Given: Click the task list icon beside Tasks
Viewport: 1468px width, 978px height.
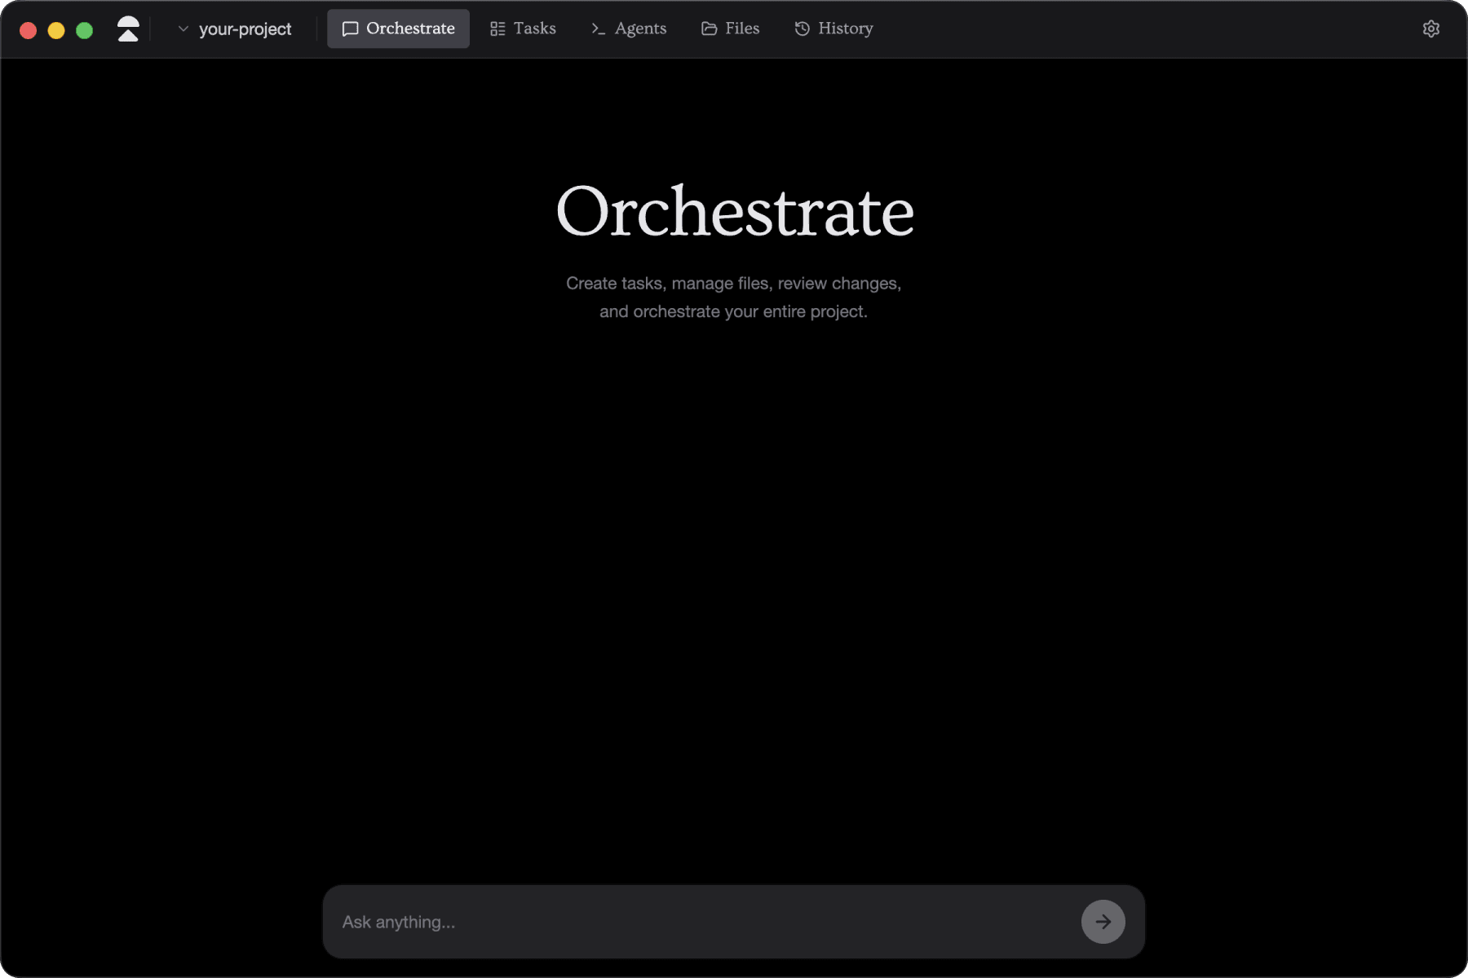Looking at the screenshot, I should (497, 28).
